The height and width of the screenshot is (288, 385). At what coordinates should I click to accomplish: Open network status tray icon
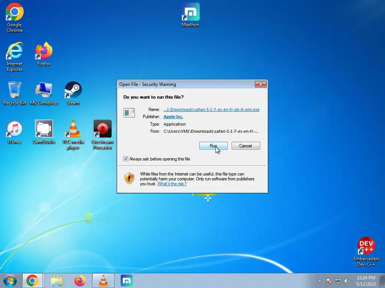click(x=338, y=281)
